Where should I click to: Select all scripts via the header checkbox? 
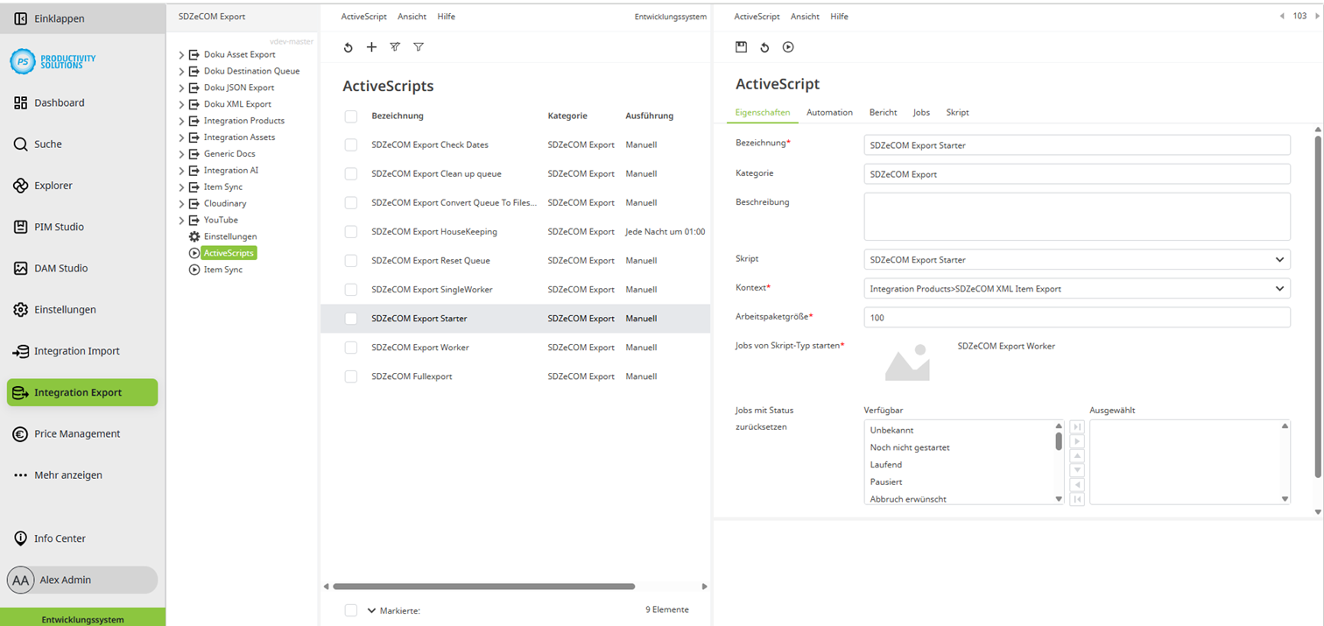351,116
